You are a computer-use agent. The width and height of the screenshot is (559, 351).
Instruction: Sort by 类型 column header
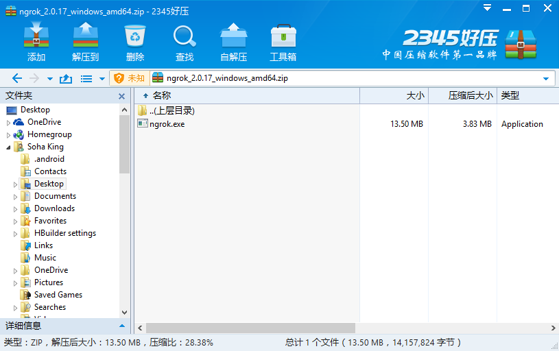coord(528,95)
